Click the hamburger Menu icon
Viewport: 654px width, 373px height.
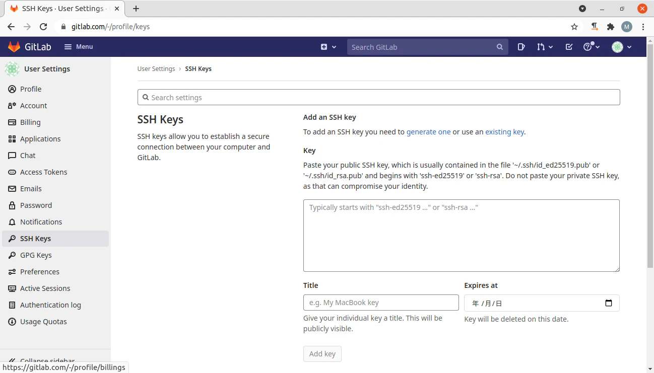pos(68,46)
